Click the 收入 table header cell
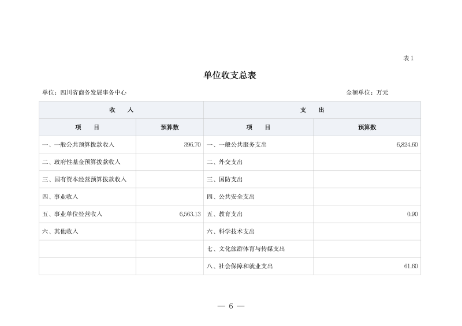Viewport: 462px width, 326px height. click(x=121, y=110)
